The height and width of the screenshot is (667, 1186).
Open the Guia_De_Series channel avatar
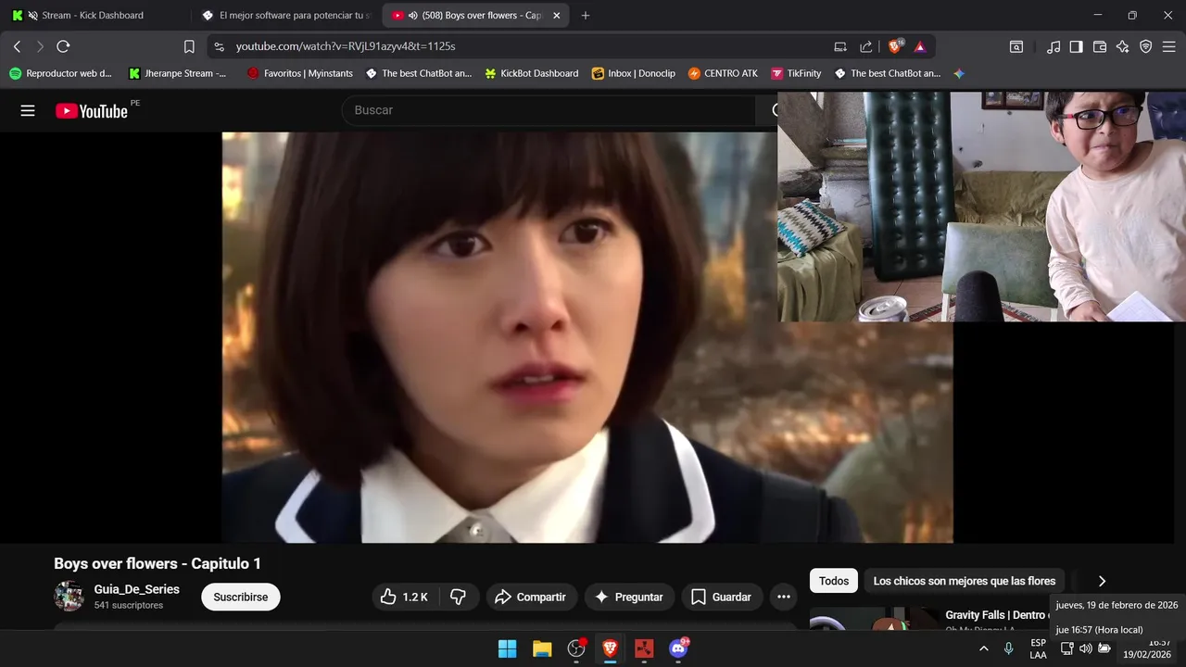click(x=69, y=597)
